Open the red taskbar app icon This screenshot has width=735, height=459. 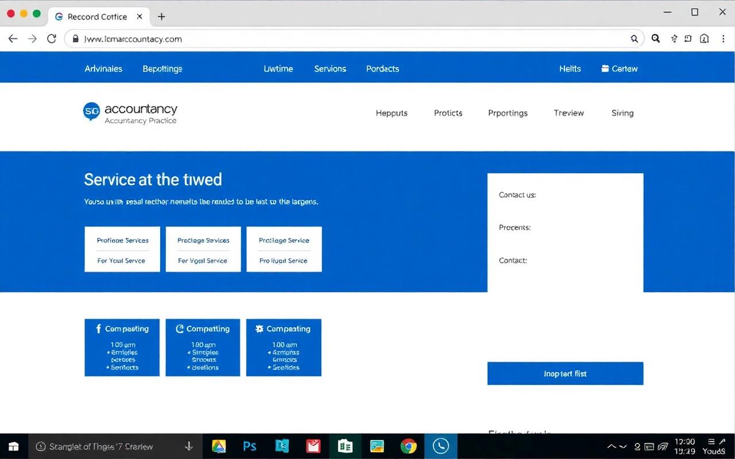click(x=313, y=446)
